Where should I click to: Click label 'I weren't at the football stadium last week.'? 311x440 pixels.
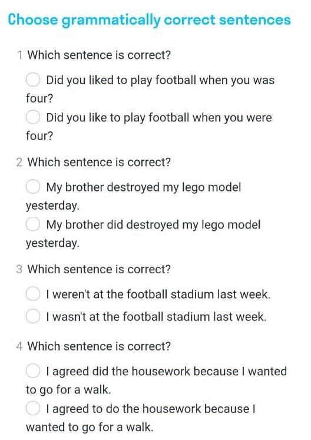158,295
